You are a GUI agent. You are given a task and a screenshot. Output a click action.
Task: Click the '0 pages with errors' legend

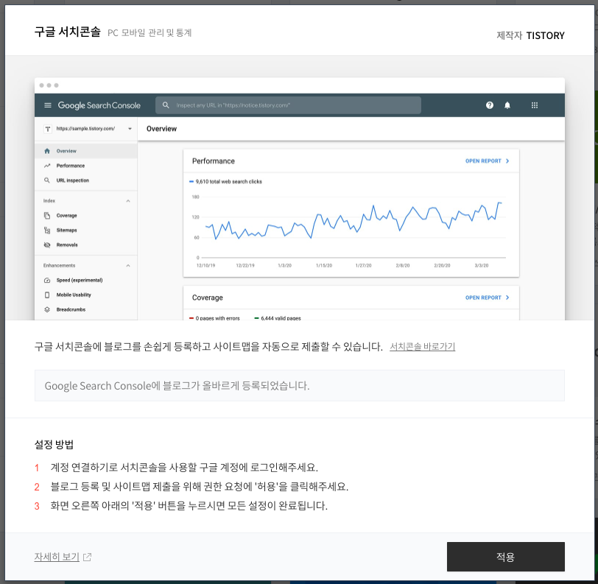tap(215, 317)
